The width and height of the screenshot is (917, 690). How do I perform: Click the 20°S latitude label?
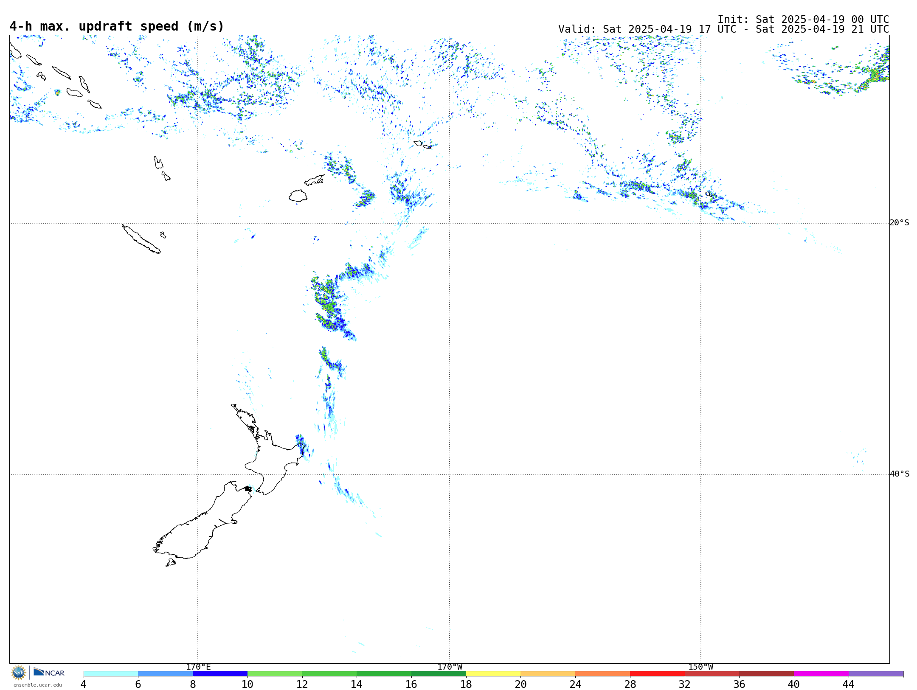click(899, 223)
